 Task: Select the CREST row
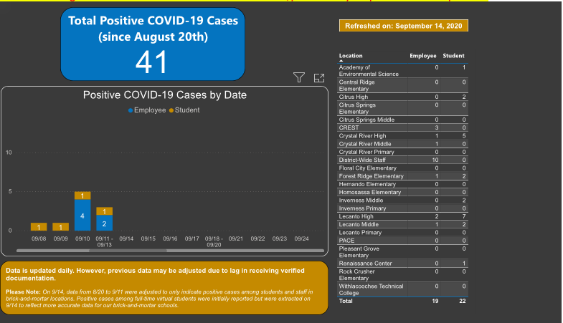pos(403,127)
